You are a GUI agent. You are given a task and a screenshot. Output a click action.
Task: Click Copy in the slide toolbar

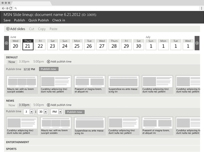point(42,29)
